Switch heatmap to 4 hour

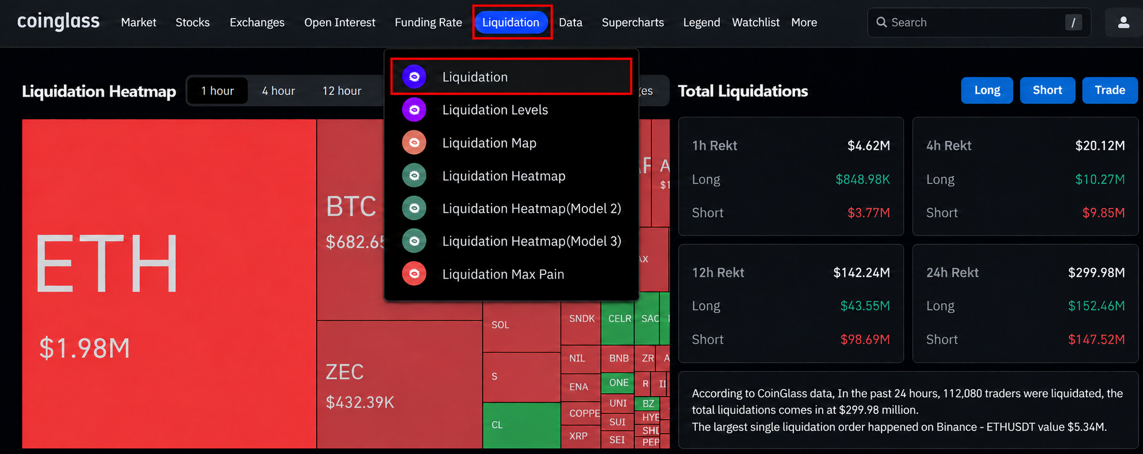coord(278,91)
